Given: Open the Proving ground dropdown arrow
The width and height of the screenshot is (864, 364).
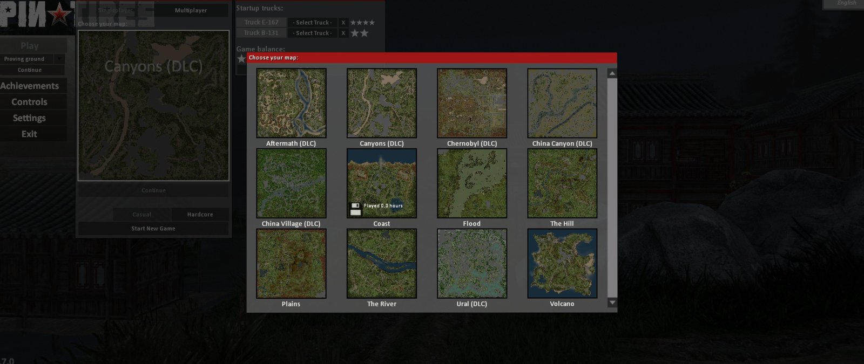Looking at the screenshot, I should (59, 59).
